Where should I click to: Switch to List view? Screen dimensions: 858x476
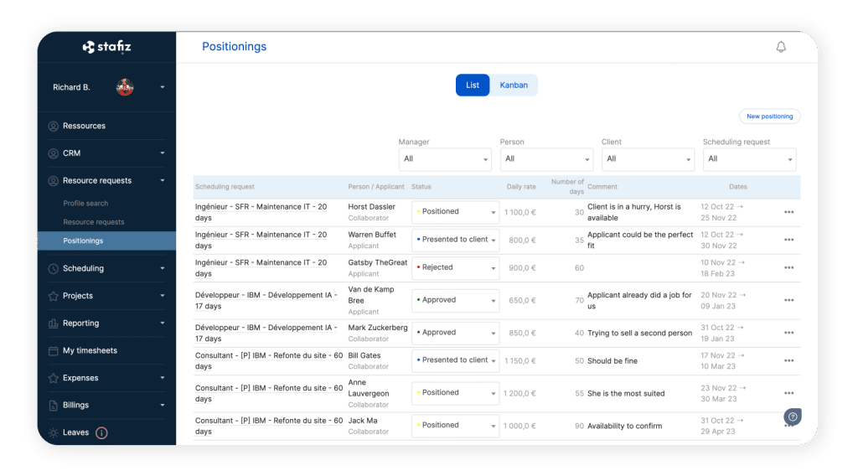coord(473,85)
